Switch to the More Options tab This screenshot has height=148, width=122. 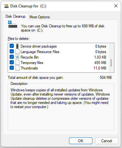pos(39,17)
